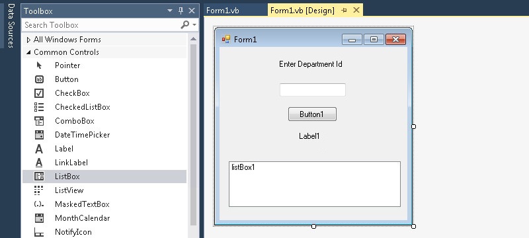Viewport: 529px width, 238px height.
Task: Click the form's bottom-edge resize handle
Action: [x=313, y=226]
